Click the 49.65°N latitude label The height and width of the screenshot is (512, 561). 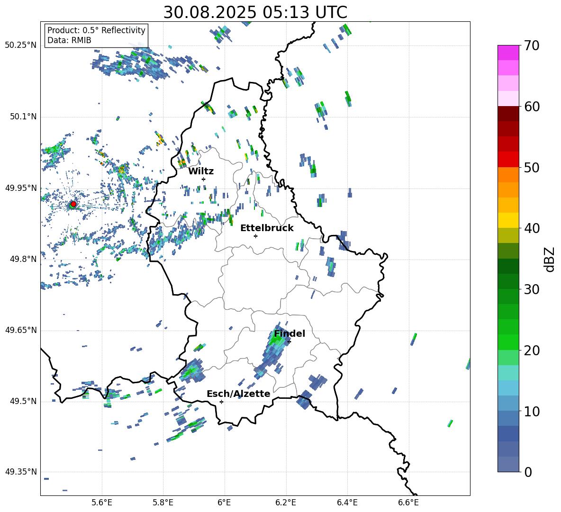tap(21, 330)
